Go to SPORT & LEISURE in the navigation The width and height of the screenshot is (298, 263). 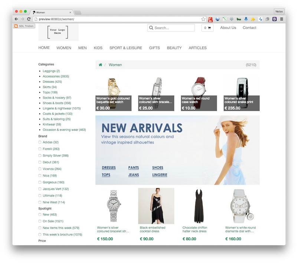pyautogui.click(x=125, y=48)
